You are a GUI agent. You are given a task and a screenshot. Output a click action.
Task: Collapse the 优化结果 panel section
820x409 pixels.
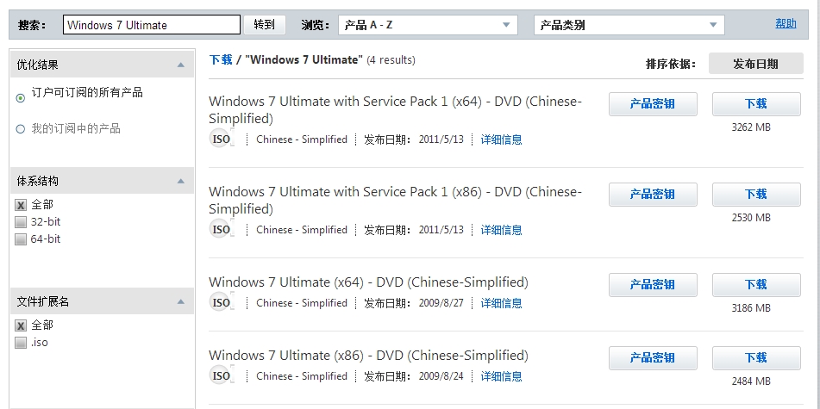[x=179, y=65]
